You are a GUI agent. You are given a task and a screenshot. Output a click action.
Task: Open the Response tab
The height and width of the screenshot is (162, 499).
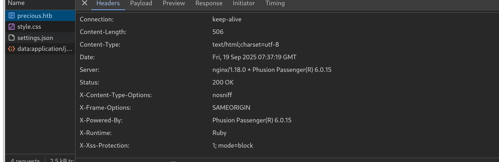tap(209, 3)
